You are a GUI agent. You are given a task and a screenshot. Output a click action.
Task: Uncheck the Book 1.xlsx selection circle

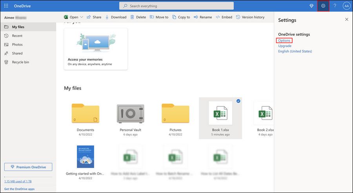238,101
